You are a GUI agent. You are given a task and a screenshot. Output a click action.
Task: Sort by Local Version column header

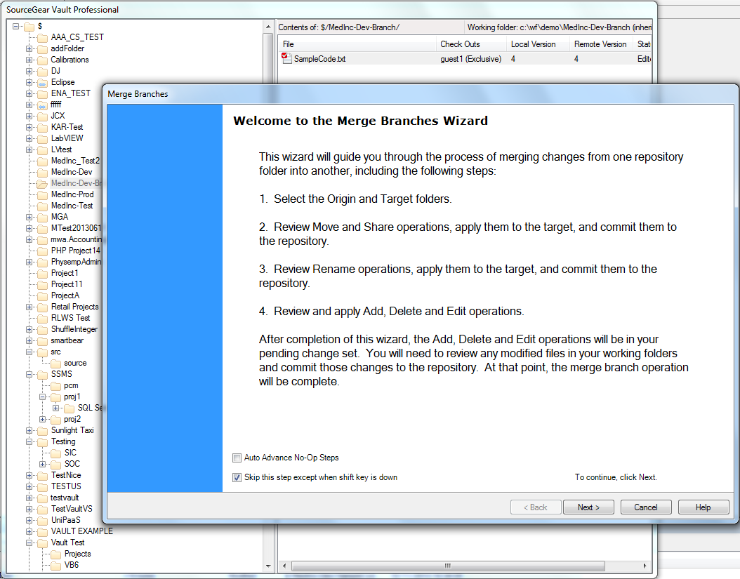tap(538, 44)
